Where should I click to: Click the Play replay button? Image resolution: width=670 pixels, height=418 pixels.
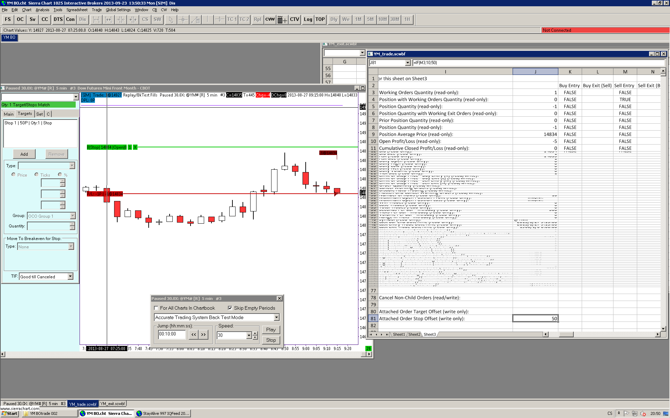click(271, 330)
